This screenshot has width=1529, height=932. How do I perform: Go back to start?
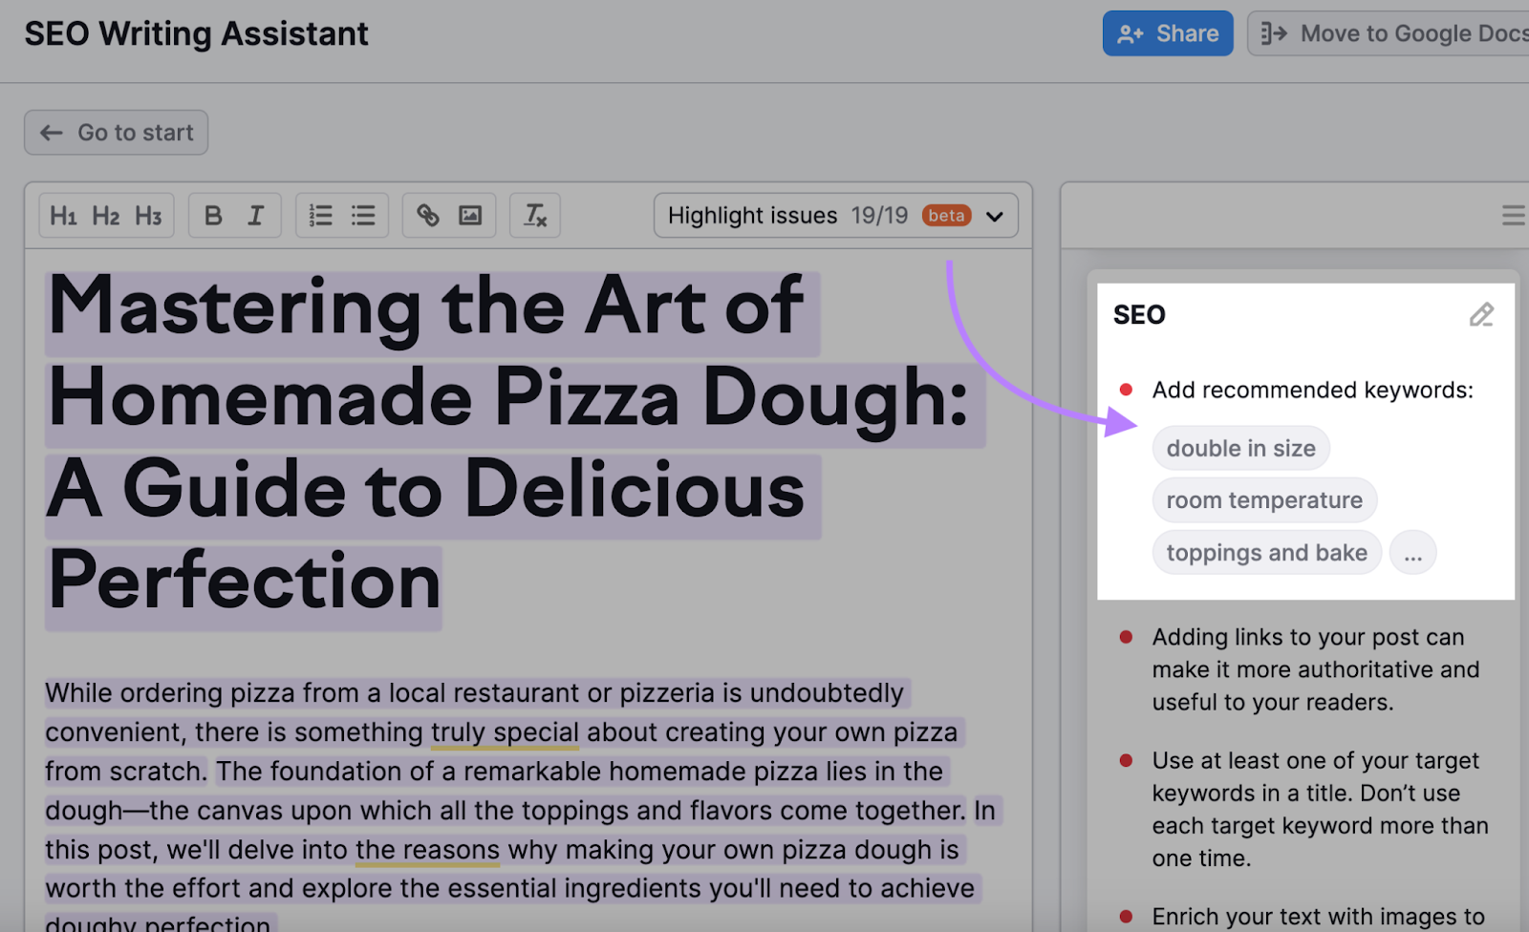[x=116, y=132]
